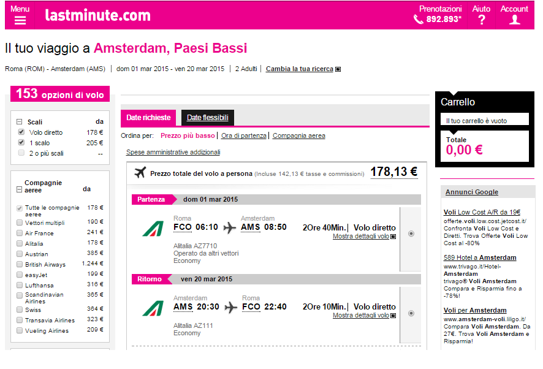Open 589 Hotel a Amsterdam ad

(x=480, y=257)
